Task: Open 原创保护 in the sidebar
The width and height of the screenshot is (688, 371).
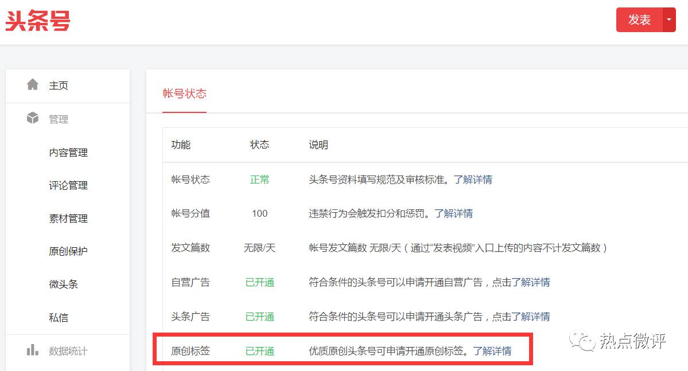Action: pos(68,251)
